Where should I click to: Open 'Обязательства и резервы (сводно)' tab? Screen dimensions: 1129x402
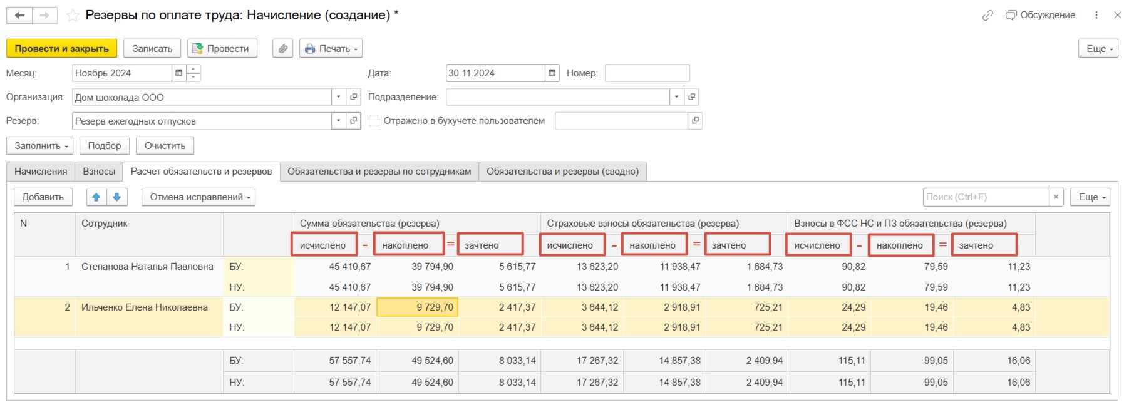[562, 172]
